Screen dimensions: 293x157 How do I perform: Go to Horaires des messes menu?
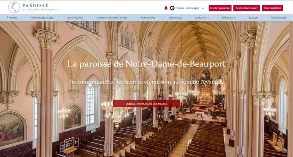tap(42, 18)
